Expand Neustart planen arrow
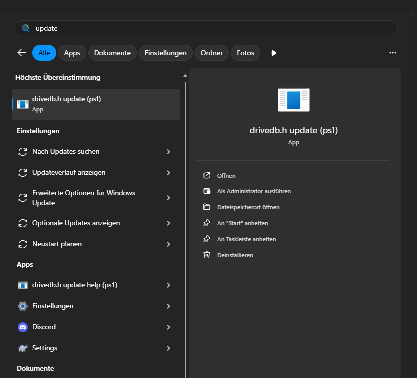Screen dimensions: 417x378 coord(168,244)
